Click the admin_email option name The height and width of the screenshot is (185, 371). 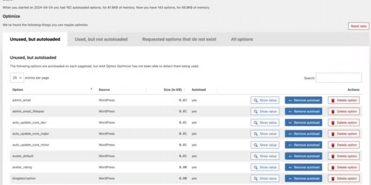pyautogui.click(x=22, y=100)
